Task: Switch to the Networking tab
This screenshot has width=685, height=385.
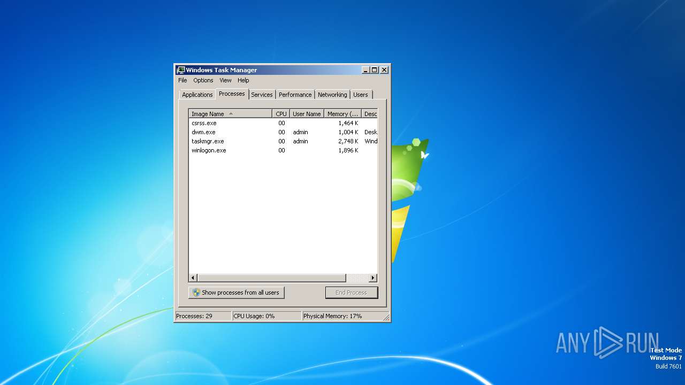Action: 332,95
